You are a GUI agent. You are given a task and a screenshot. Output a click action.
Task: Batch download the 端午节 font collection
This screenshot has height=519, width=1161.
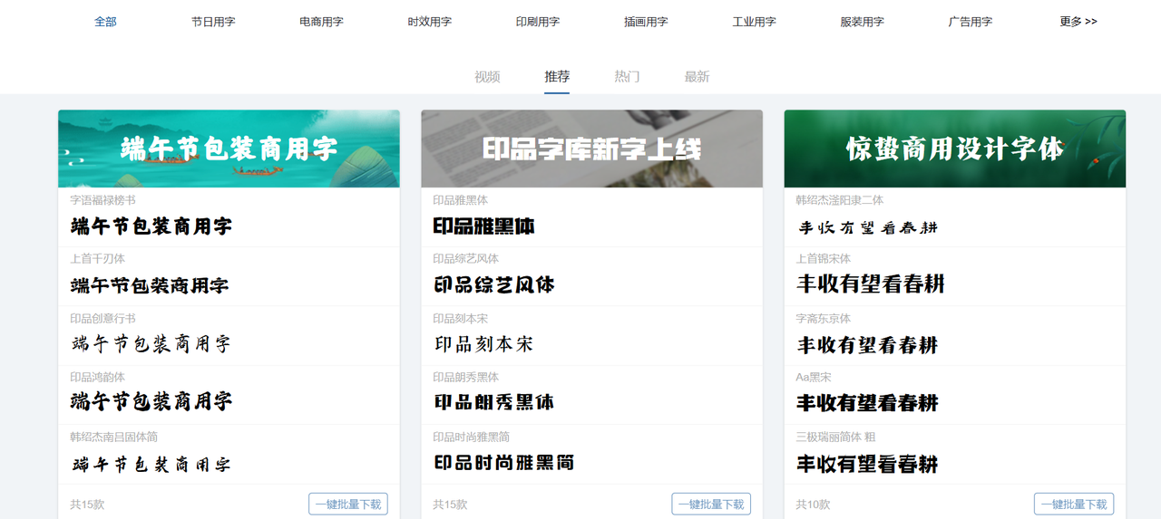348,505
